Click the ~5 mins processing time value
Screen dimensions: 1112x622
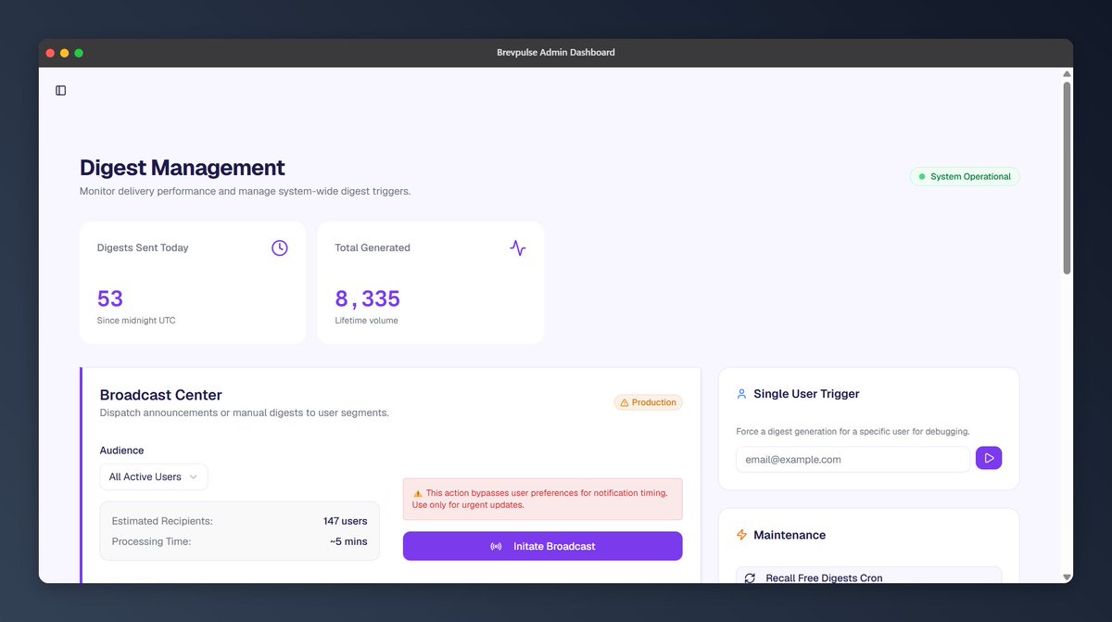(x=348, y=541)
